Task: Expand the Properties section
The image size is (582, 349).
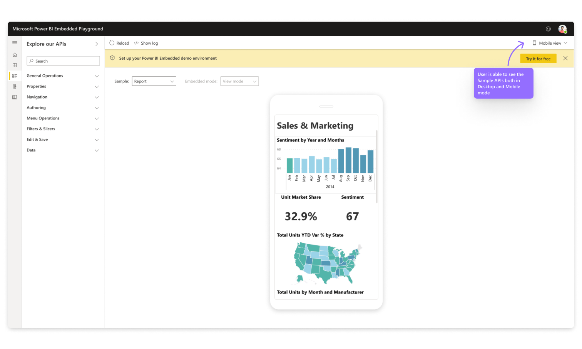Action: tap(63, 86)
